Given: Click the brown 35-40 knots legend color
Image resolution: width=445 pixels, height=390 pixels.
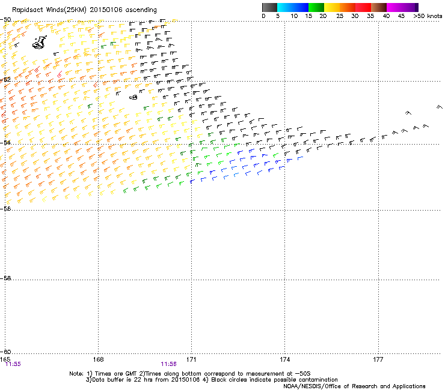Looking at the screenshot, I should pyautogui.click(x=379, y=7).
